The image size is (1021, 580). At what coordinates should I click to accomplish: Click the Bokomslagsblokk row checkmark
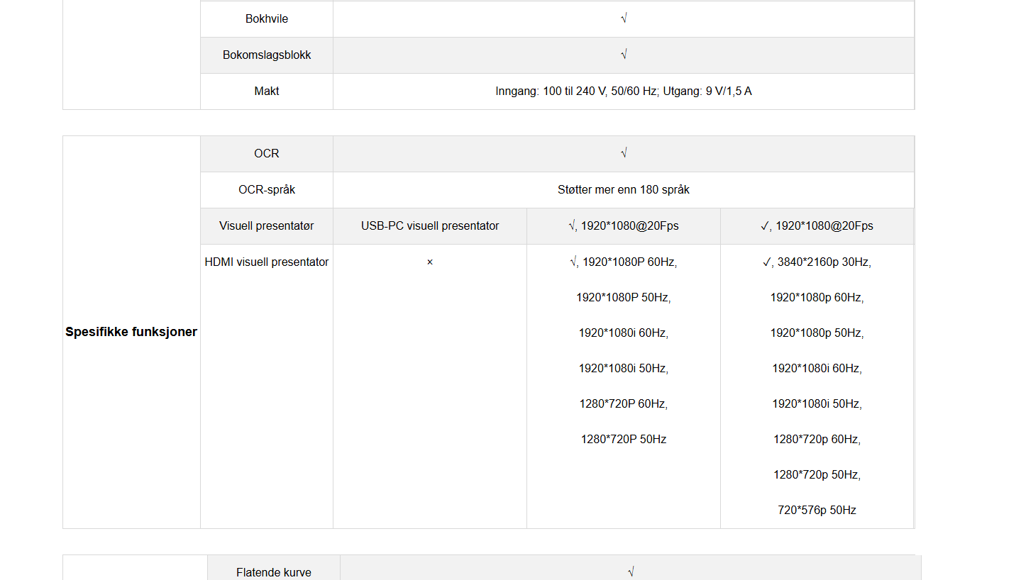[623, 55]
